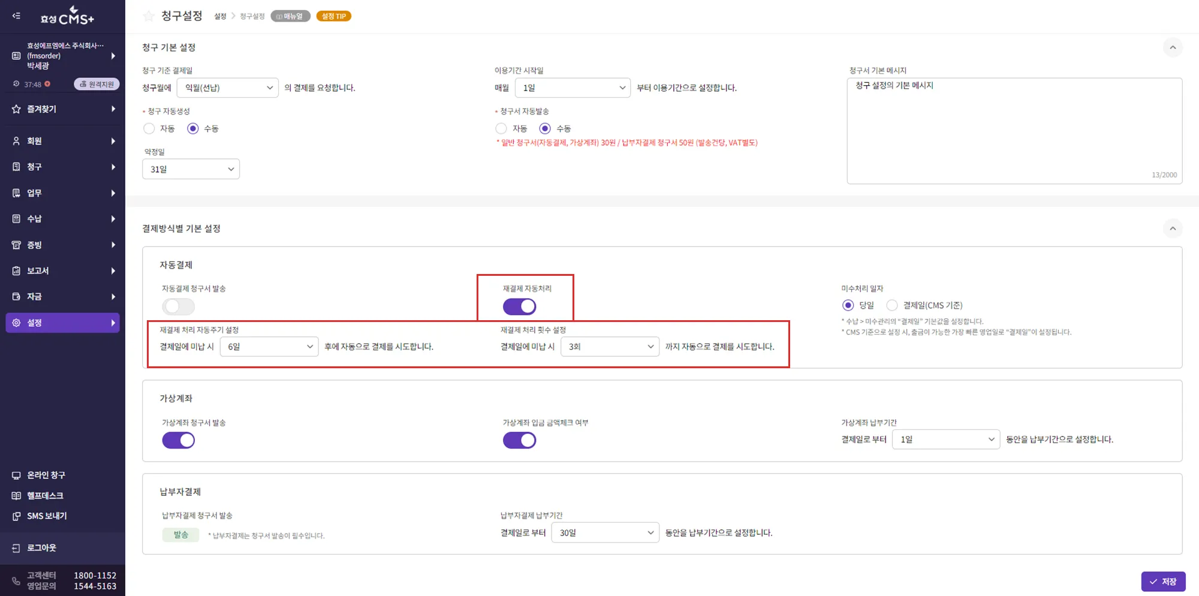Toggle the 자동결제 청구서 발송 switch
Screen dimensions: 1199x596
pos(178,306)
